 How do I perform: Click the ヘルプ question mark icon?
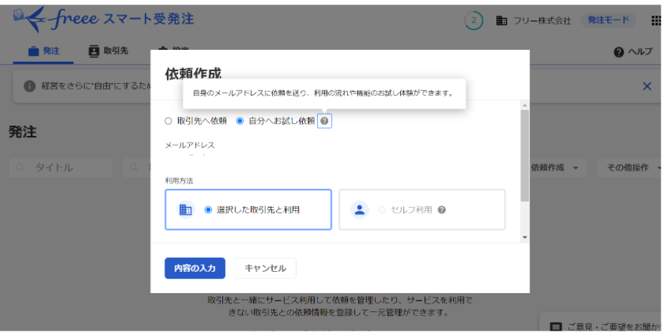tap(619, 52)
